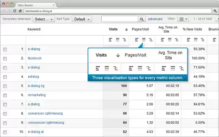
Task: Click the browser home icon
Action: click(21, 11)
